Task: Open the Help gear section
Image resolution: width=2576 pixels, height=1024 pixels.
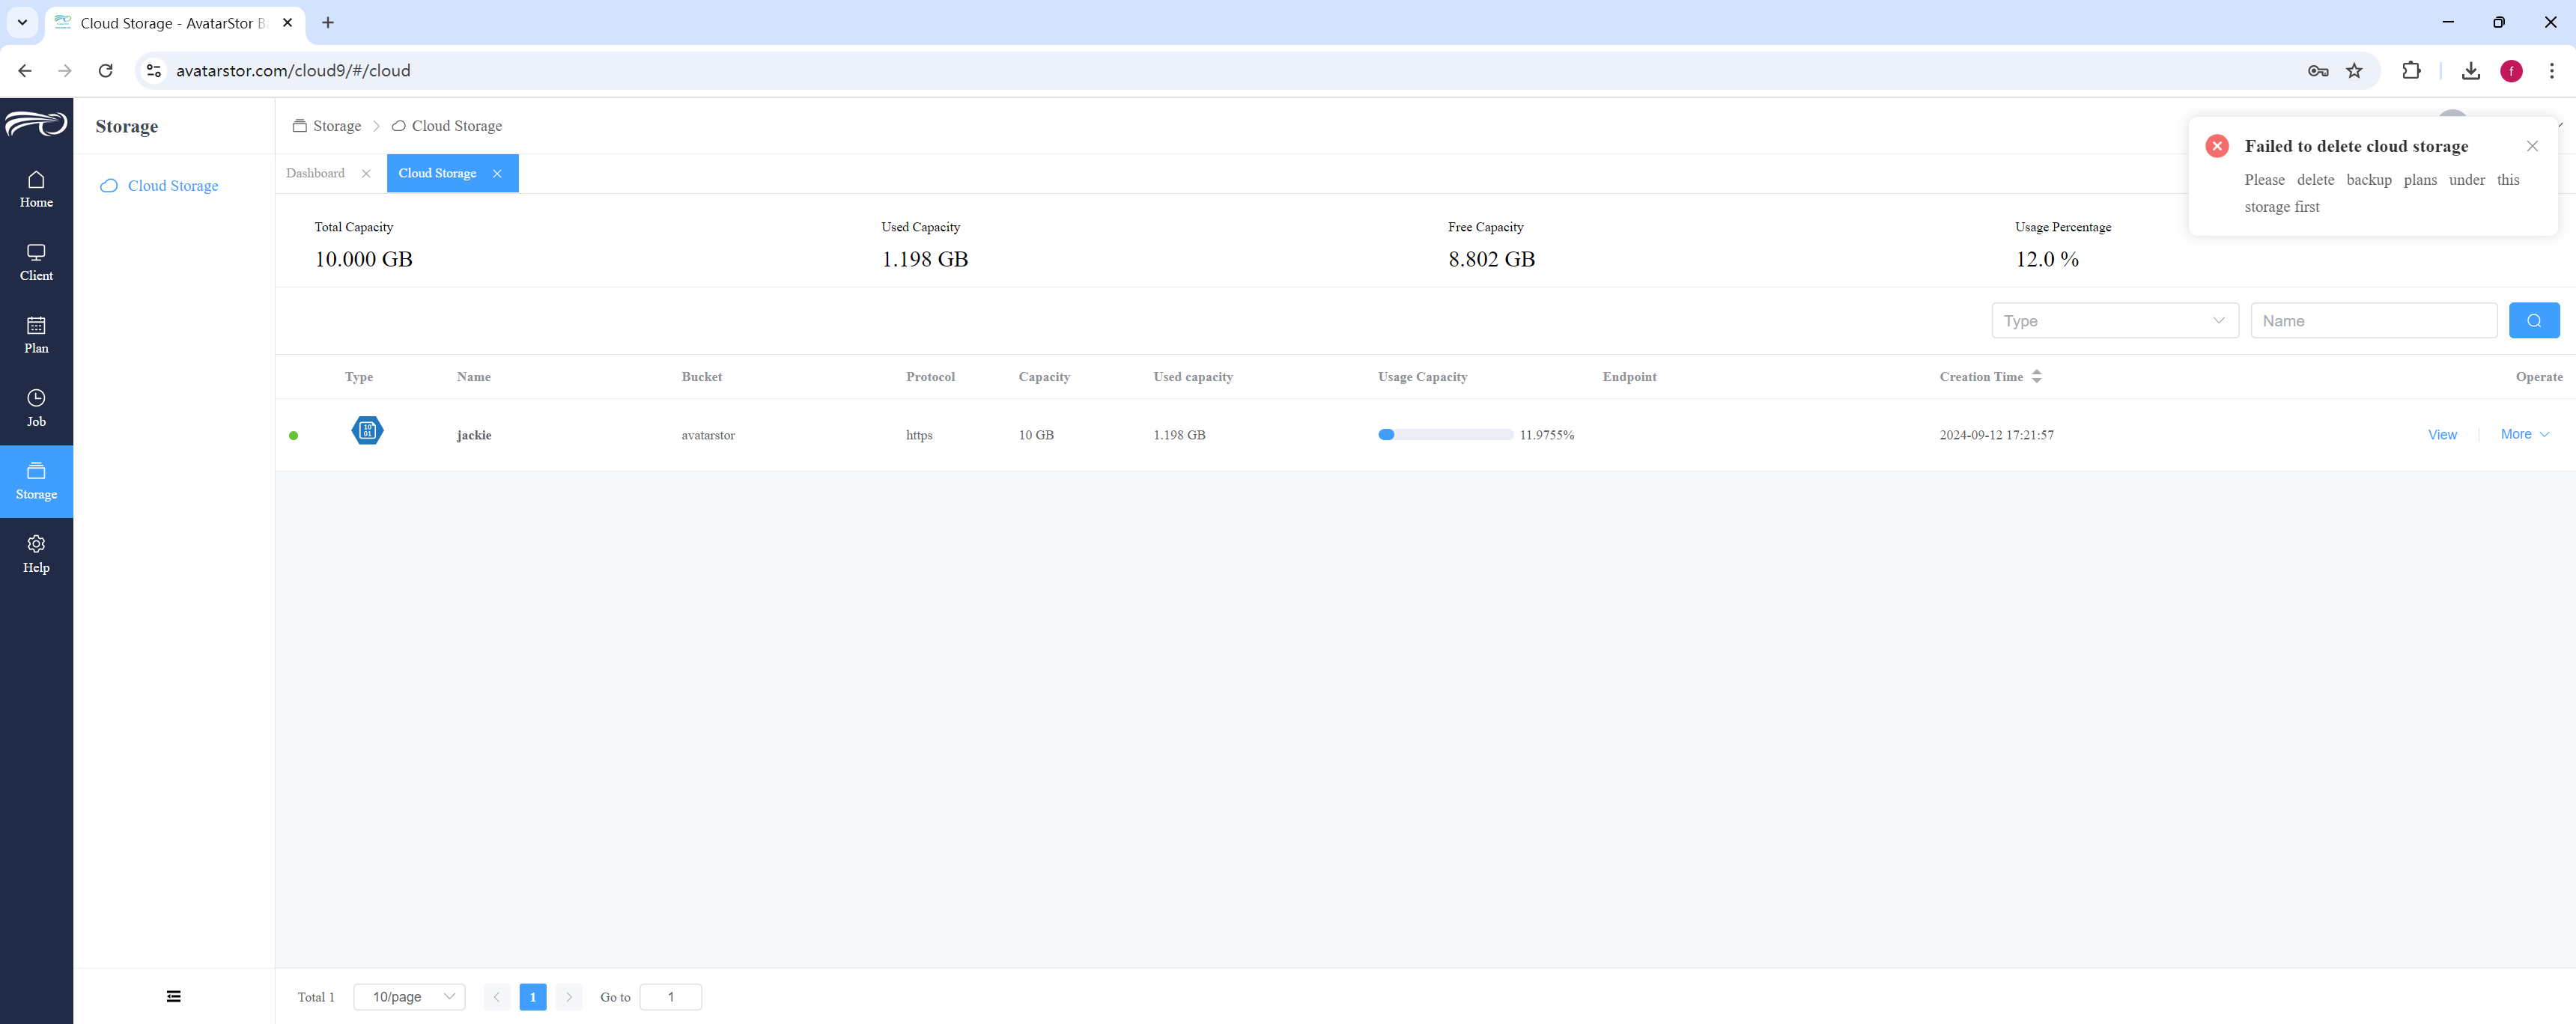Action: point(36,554)
